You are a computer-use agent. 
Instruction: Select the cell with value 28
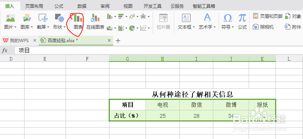(196, 116)
